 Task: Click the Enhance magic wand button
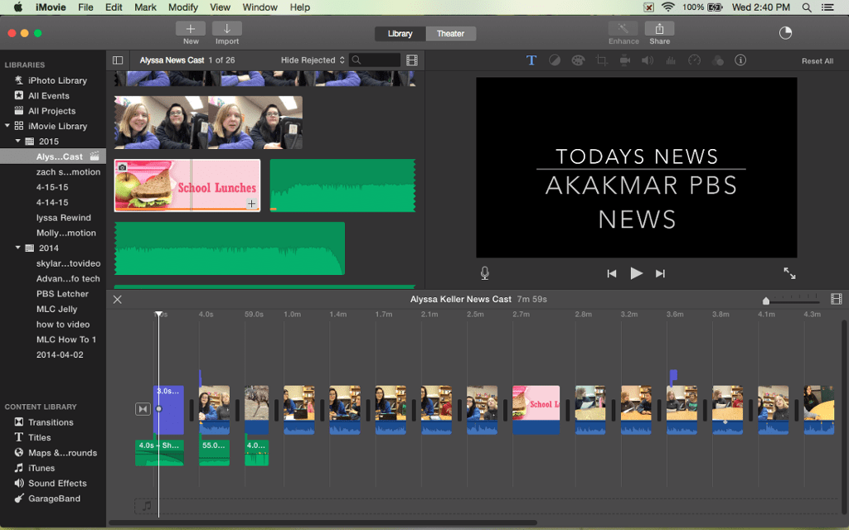[623, 29]
